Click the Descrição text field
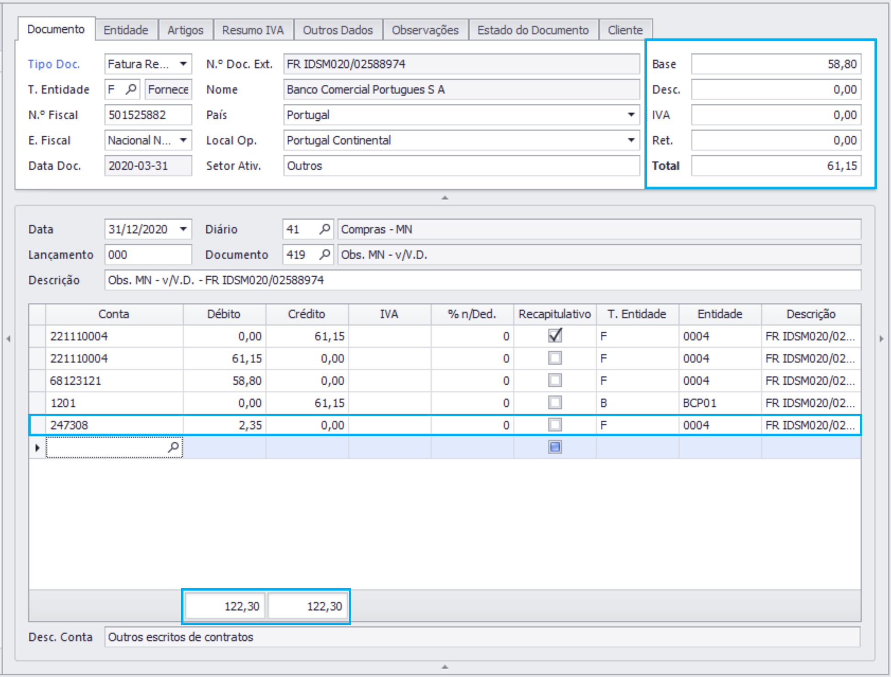Image resolution: width=891 pixels, height=677 pixels. click(483, 280)
